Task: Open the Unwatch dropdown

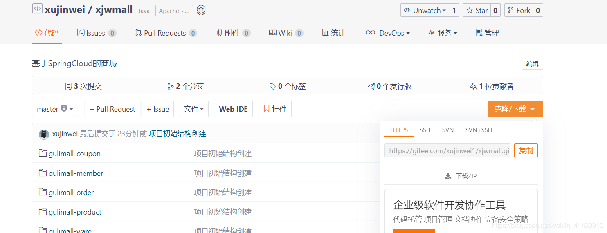Action: pyautogui.click(x=425, y=11)
